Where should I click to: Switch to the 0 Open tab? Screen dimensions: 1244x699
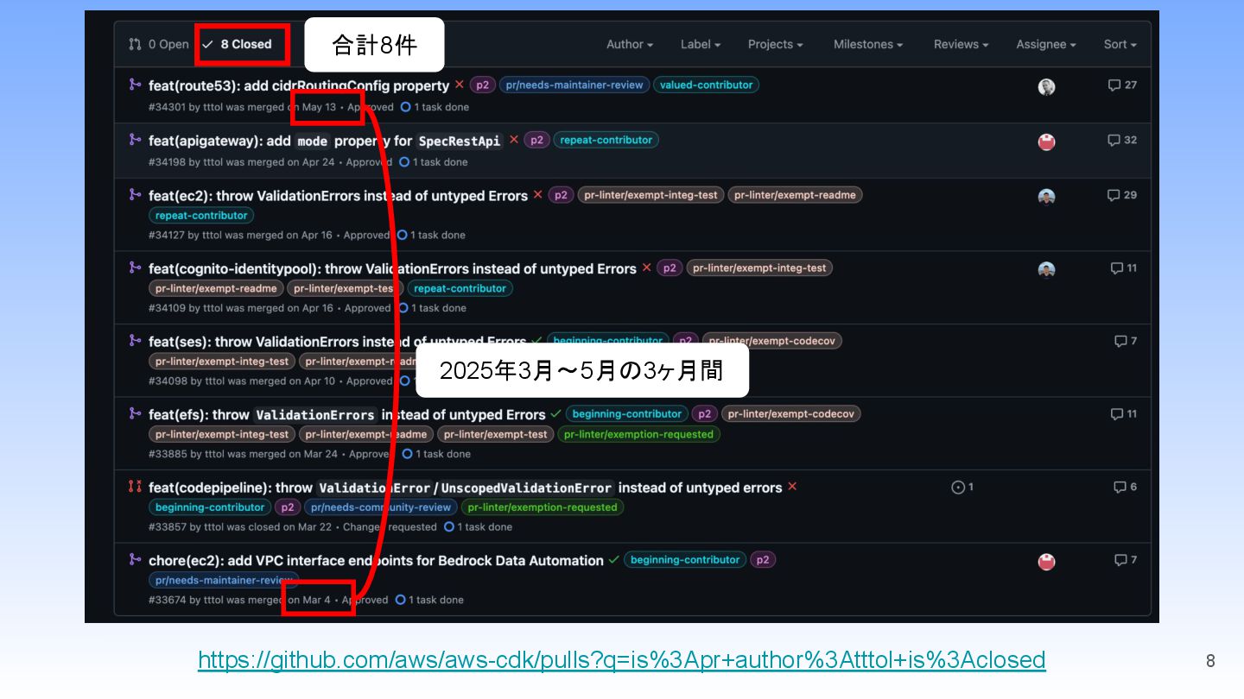159,44
